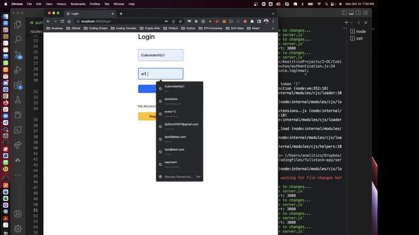Select saved gmail.com login suggestion
Image resolution: width=419 pixels, height=235 pixels.
tap(179, 126)
